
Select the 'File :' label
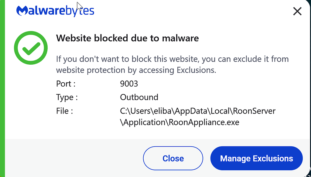coord(64,111)
